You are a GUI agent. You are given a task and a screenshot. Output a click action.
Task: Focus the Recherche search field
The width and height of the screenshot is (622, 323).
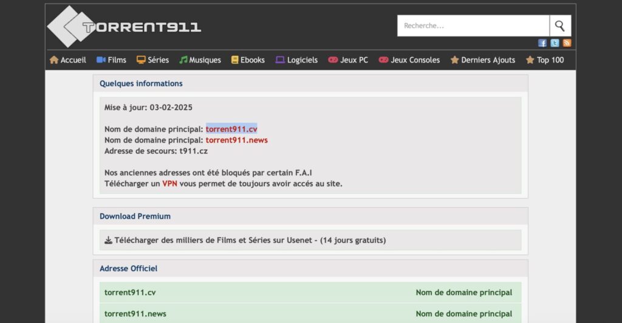tap(473, 26)
